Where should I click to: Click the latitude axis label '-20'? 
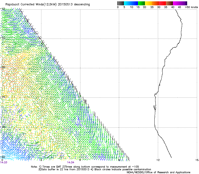pos(2,157)
